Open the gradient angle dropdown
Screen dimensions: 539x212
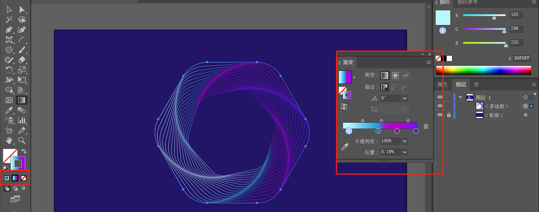[405, 98]
